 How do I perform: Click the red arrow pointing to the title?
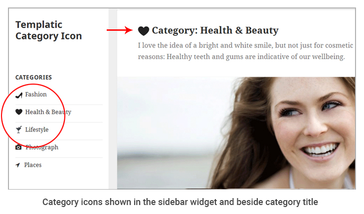(120, 30)
